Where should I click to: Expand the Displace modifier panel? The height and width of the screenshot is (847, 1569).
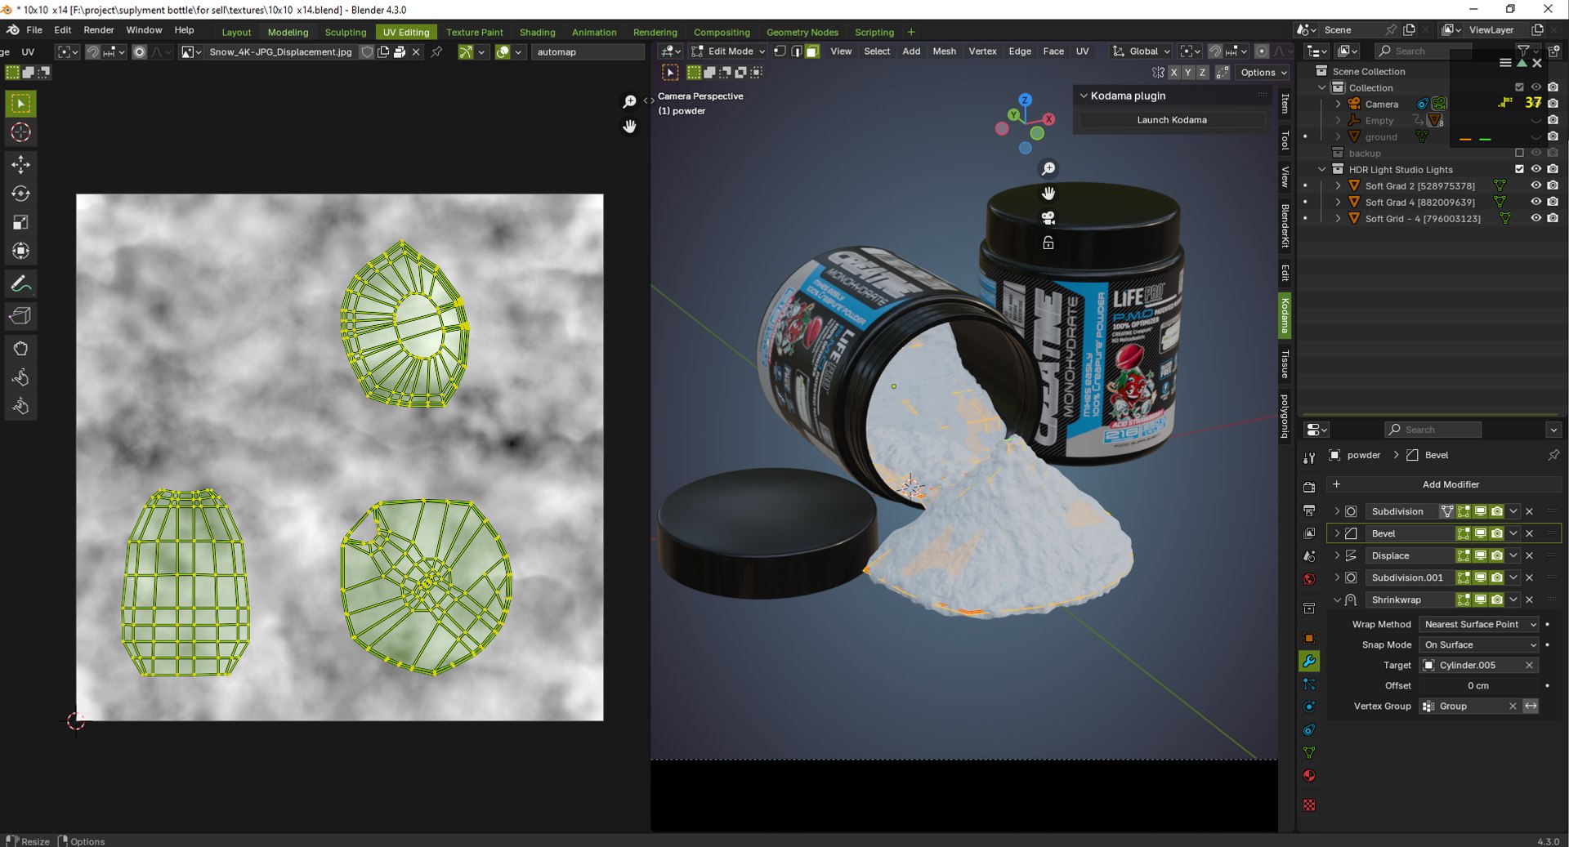pos(1337,555)
